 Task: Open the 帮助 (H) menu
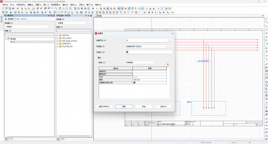click(x=98, y=5)
